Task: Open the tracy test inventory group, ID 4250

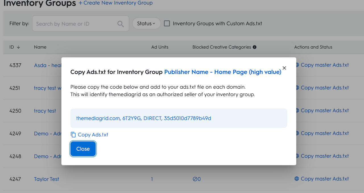Action: pyautogui.click(x=45, y=111)
